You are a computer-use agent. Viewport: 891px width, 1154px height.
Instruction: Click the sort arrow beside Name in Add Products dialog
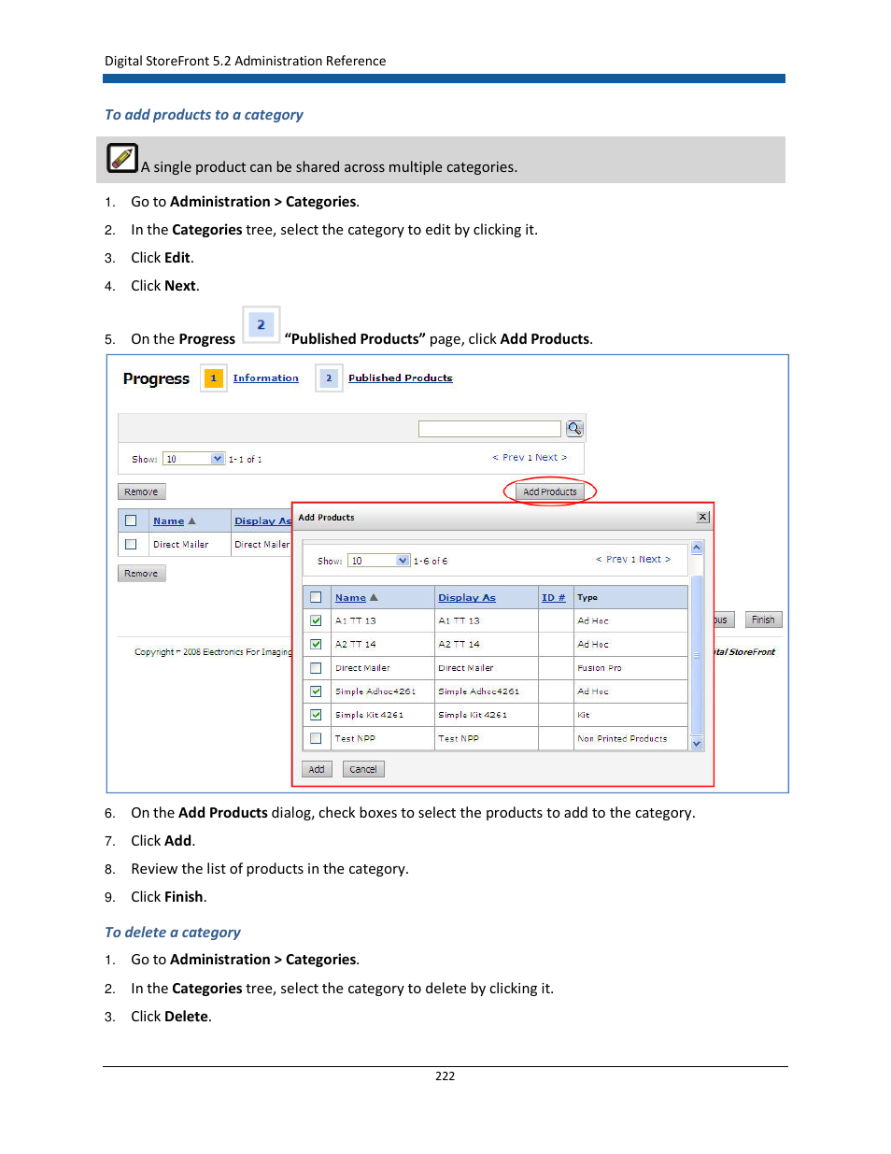[374, 597]
